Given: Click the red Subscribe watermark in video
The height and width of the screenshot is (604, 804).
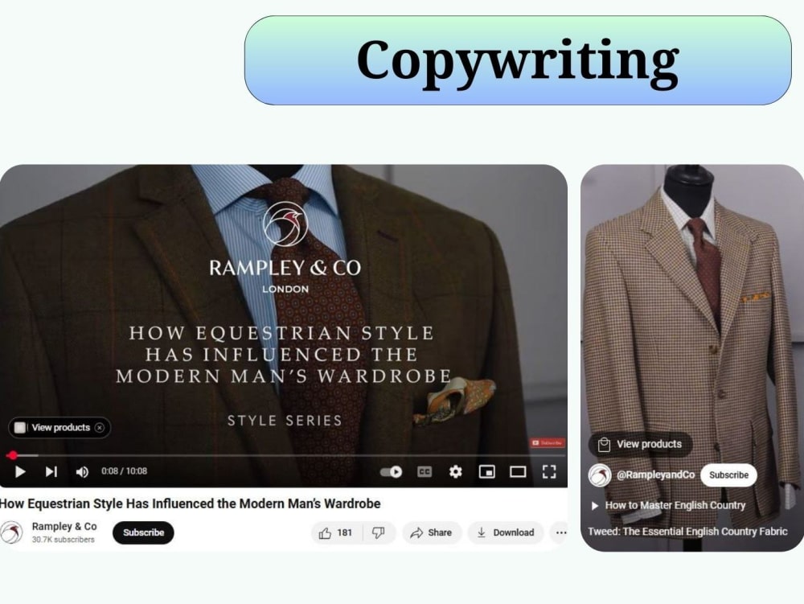Looking at the screenshot, I should (547, 442).
